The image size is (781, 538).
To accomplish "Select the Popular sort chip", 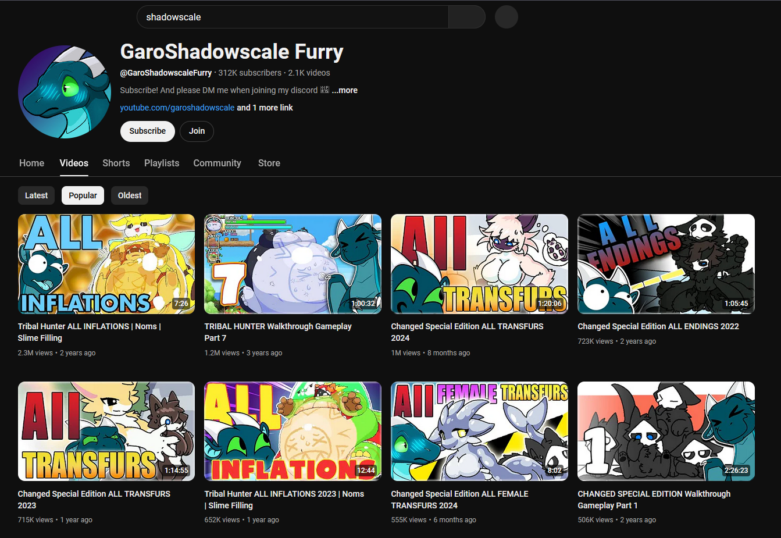I will pos(83,195).
